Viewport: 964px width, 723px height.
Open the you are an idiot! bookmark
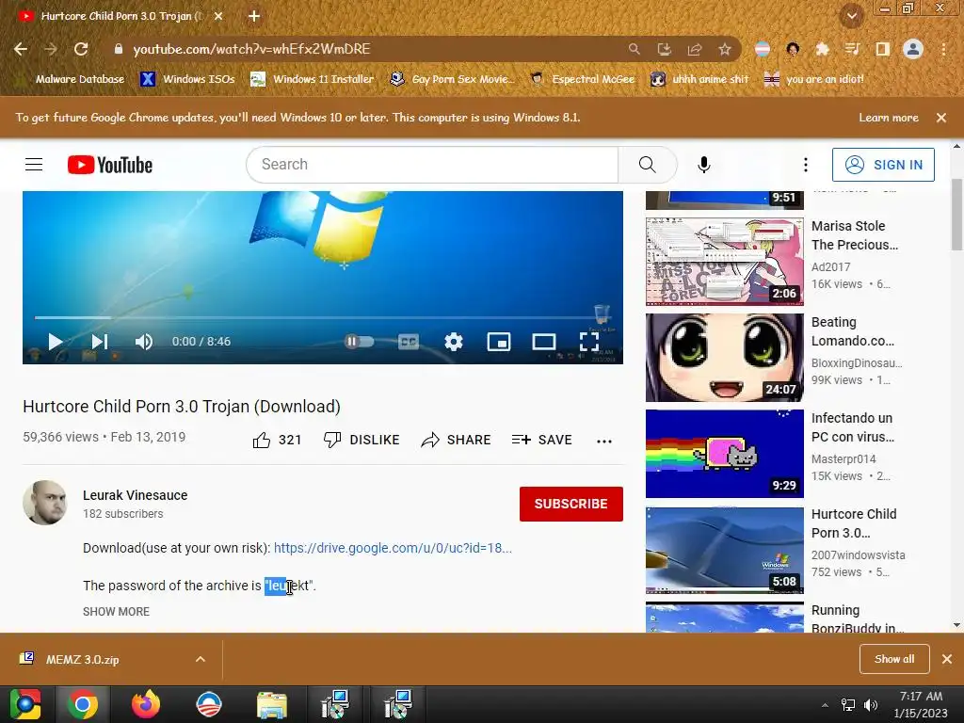coord(814,79)
